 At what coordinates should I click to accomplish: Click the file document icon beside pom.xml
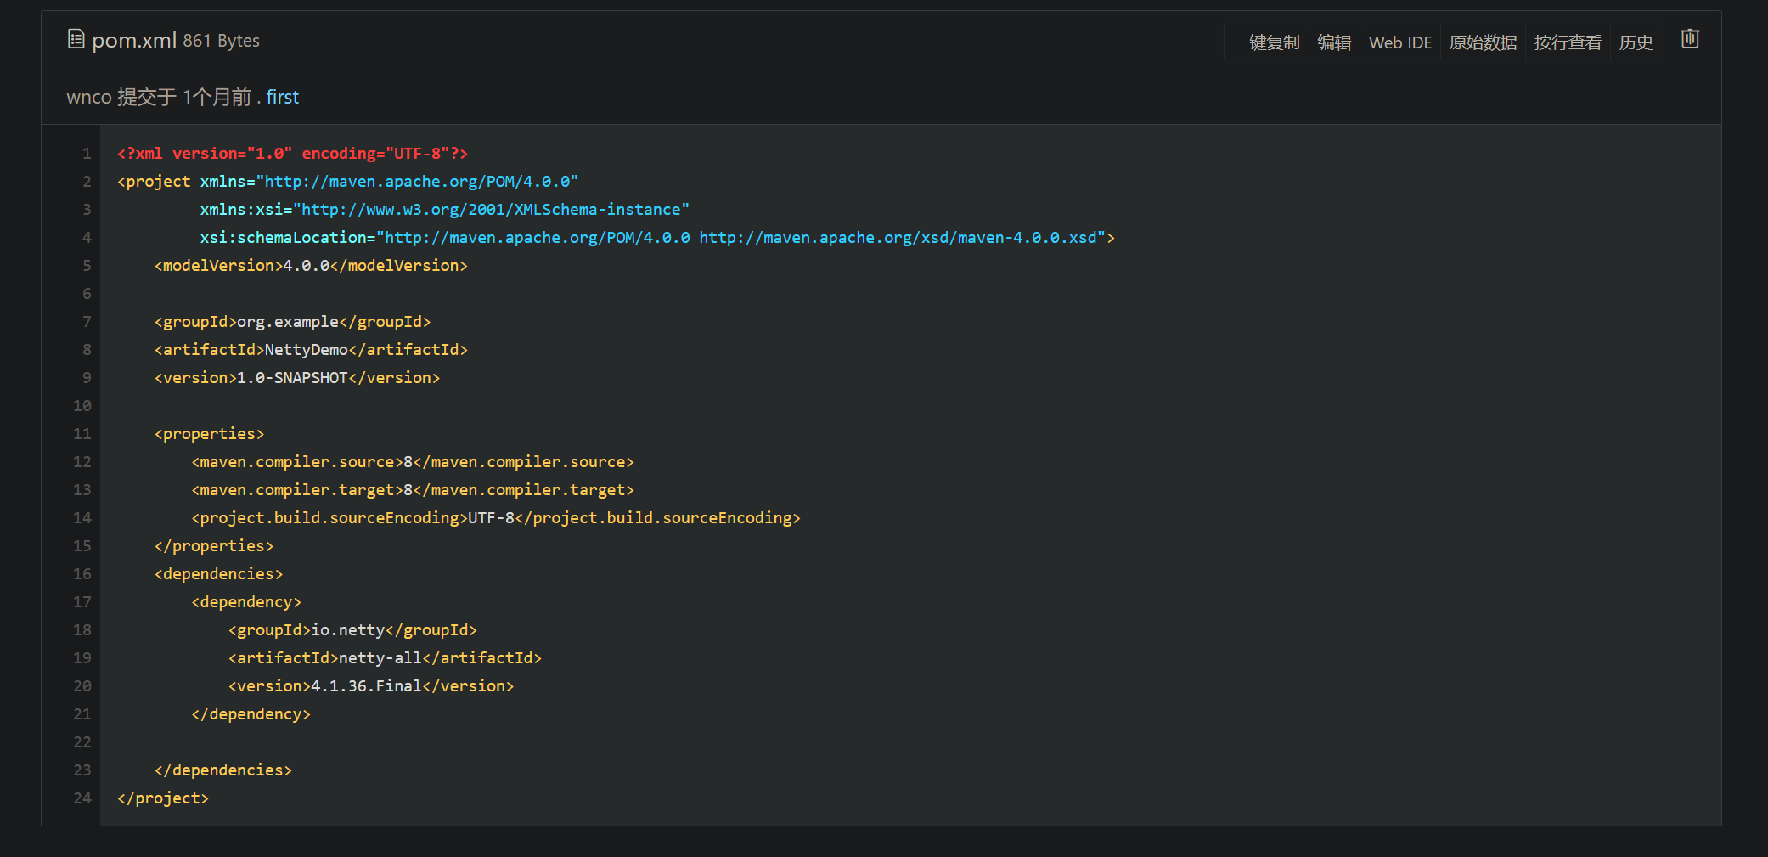(x=76, y=39)
